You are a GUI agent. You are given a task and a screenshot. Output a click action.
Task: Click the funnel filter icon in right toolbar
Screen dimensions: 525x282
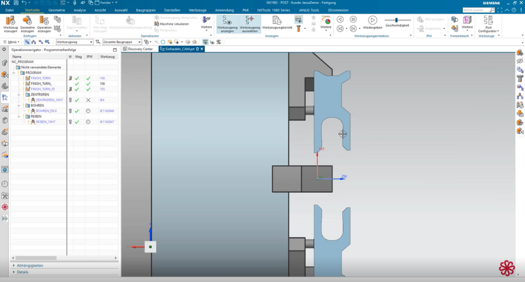(x=520, y=78)
